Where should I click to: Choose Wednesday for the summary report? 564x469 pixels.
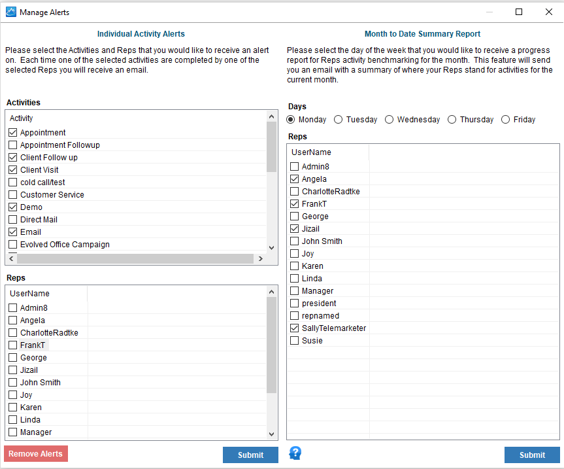pos(390,120)
